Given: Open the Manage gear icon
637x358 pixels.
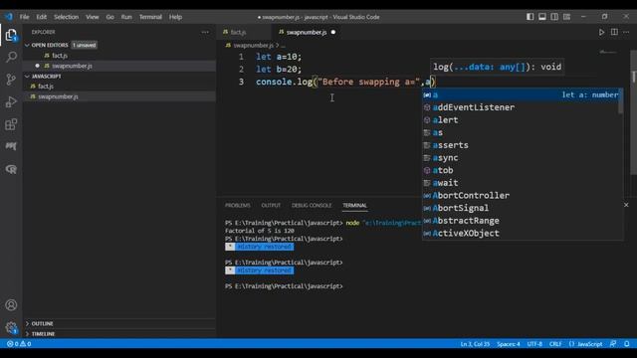Looking at the screenshot, I should click(x=11, y=327).
